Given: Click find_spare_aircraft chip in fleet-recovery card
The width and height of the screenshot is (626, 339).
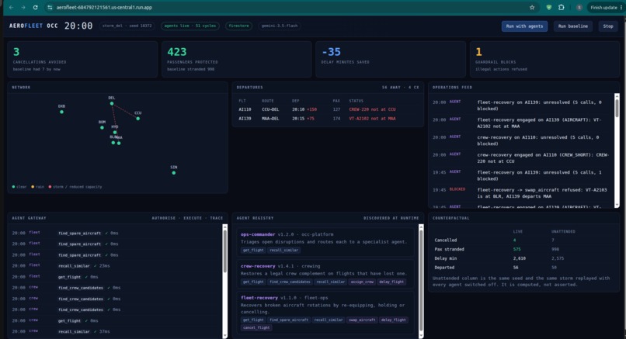Looking at the screenshot, I should [289, 320].
